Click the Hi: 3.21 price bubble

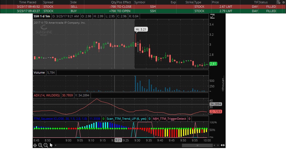(141, 29)
